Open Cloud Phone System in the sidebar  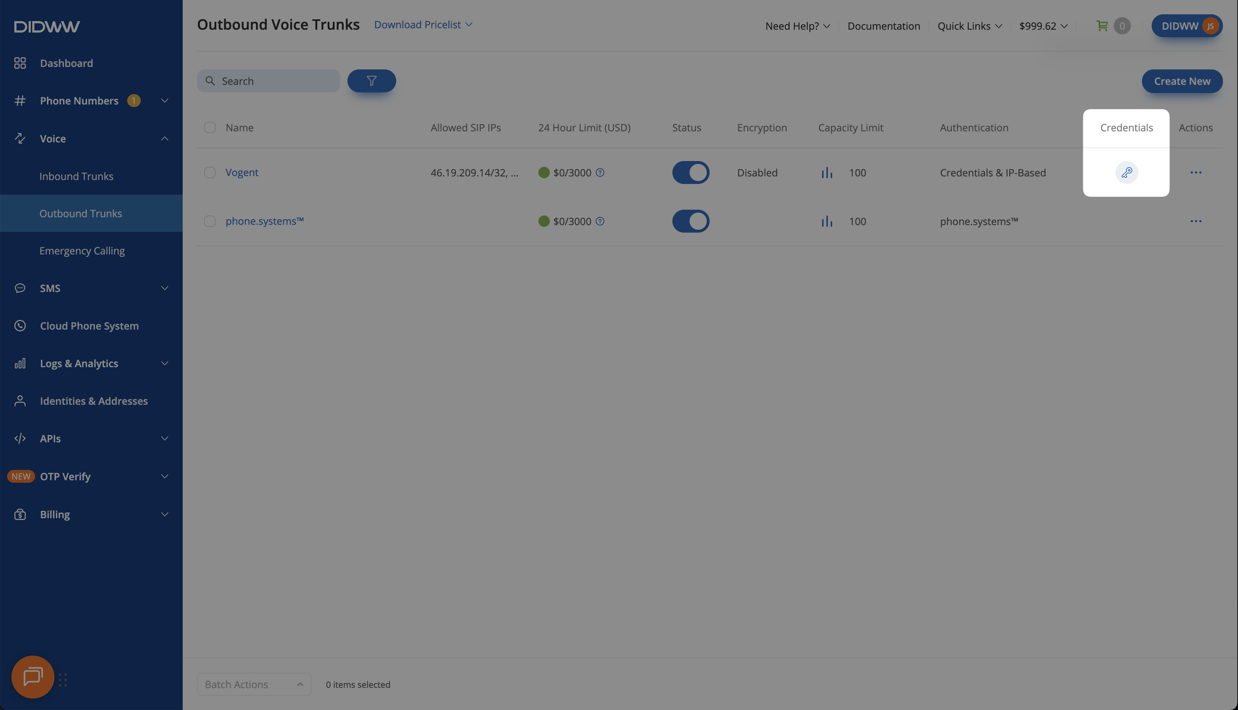89,326
